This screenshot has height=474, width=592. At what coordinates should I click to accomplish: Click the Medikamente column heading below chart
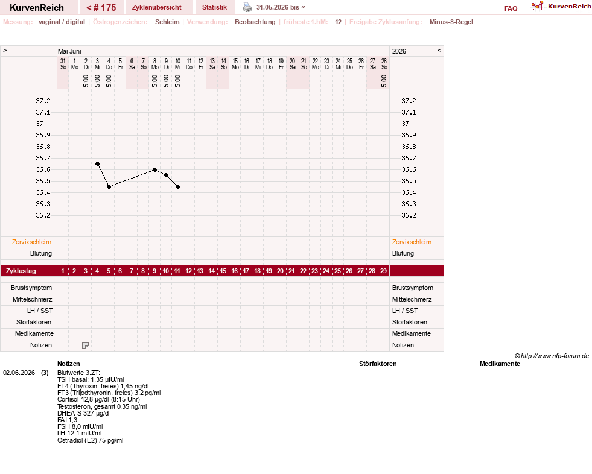point(500,364)
